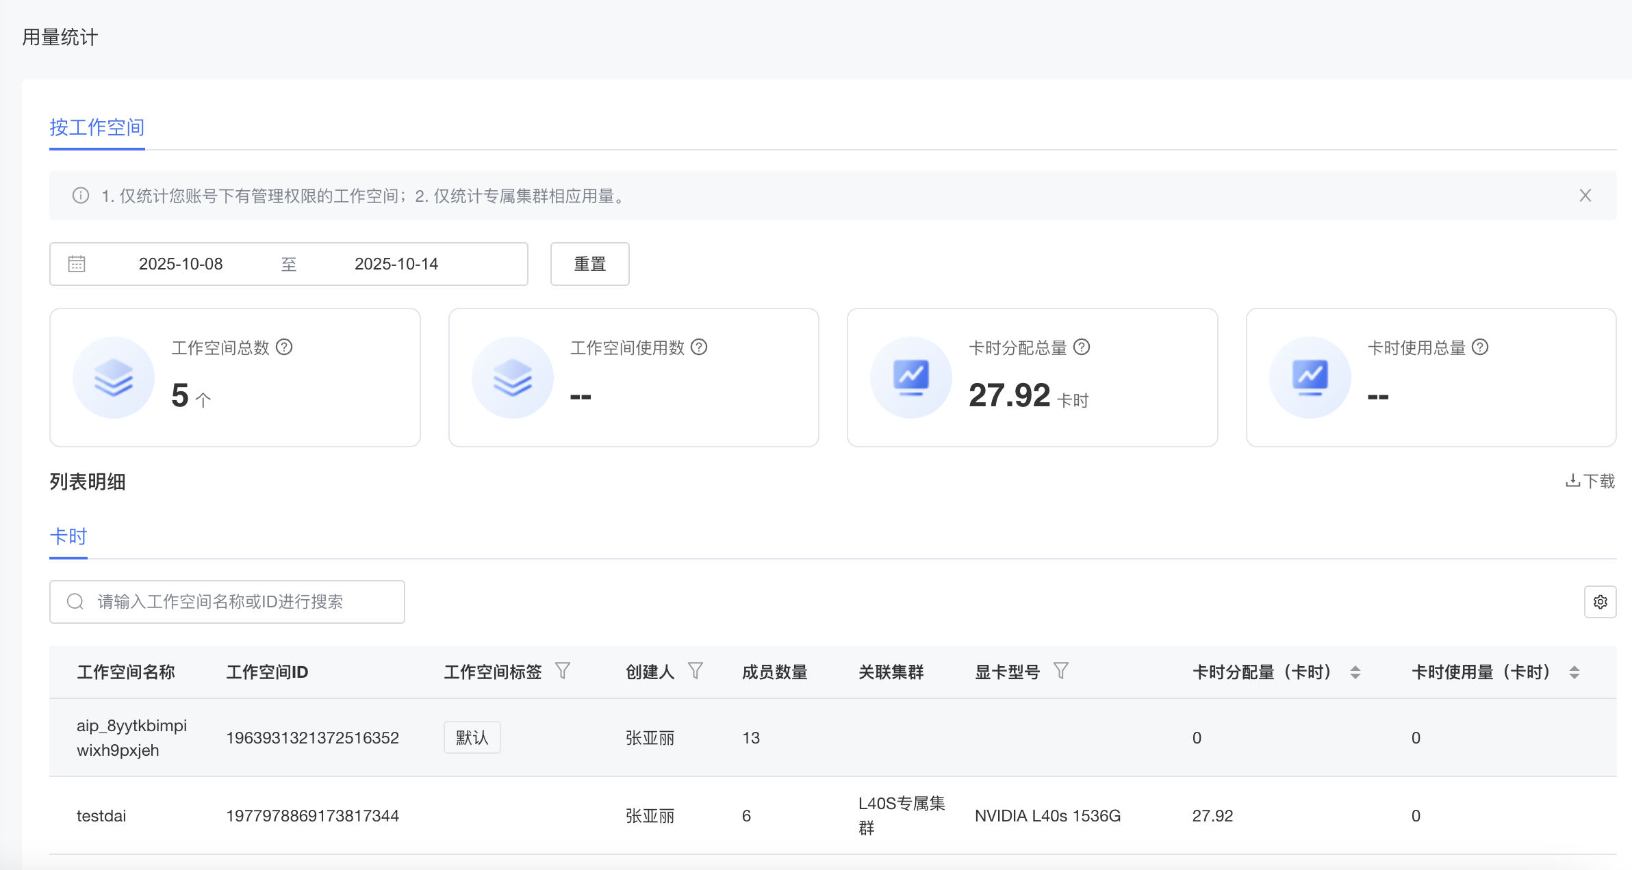Click calendar icon in date range picker
The width and height of the screenshot is (1632, 870).
point(77,264)
